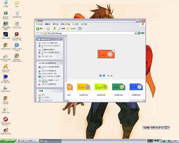Select the green thumbnail head02_5
This screenshot has width=179, height=143.
[x=119, y=87]
